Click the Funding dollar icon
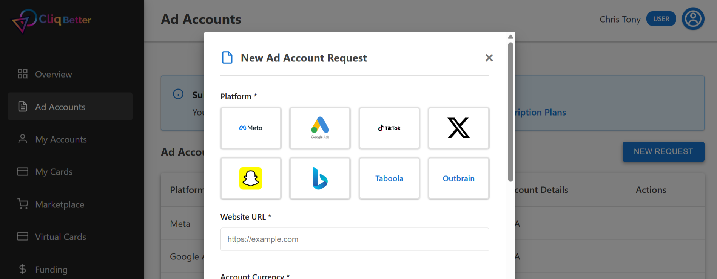 pos(23,269)
